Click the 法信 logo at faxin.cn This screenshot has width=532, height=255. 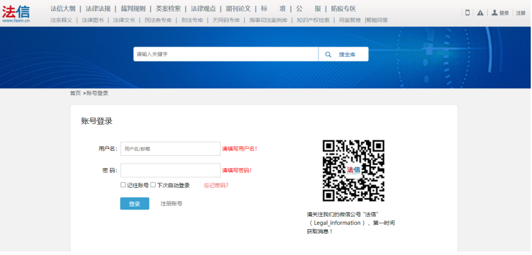[x=16, y=14]
